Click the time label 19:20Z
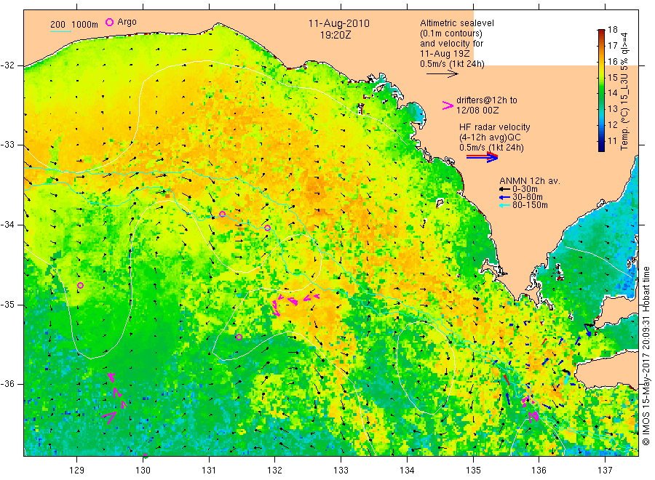Viewport: 655px width, 480px height. pos(336,35)
